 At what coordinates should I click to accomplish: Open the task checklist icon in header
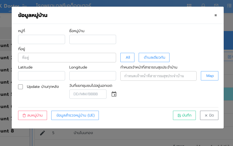(229, 5)
